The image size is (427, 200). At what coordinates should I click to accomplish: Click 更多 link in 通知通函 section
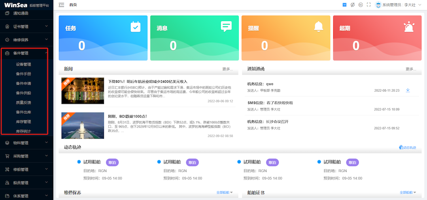[411, 69]
